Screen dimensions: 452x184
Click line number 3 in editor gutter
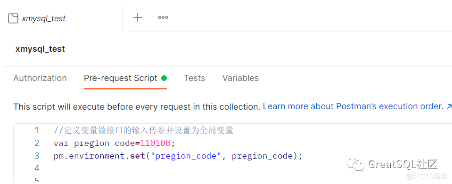tap(37, 156)
